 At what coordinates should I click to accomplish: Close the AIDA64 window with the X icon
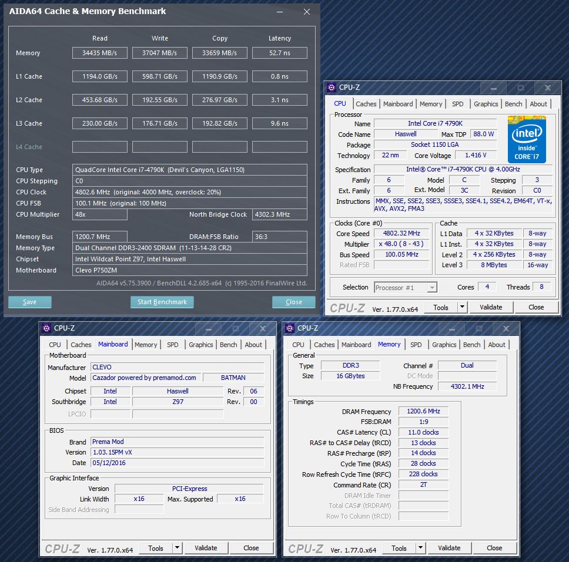point(307,12)
